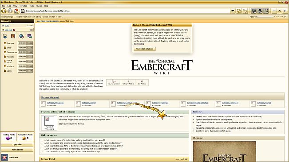The width and height of the screenshot is (289, 162).
Task: Open the Favorites menu
Action: 23,6
